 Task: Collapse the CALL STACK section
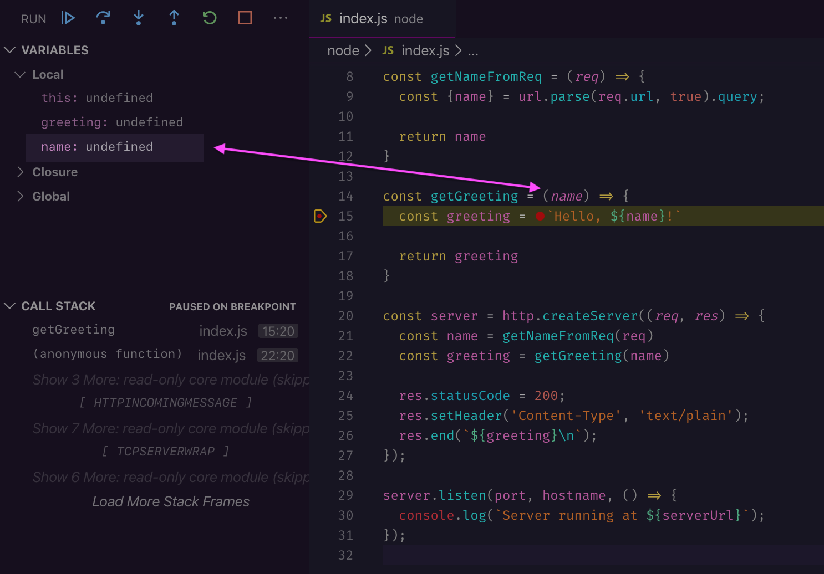click(x=10, y=306)
